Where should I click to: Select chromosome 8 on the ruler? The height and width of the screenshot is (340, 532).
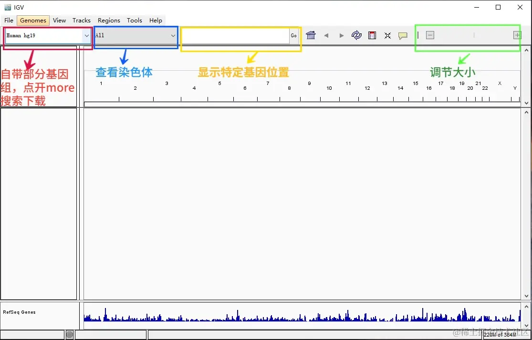pyautogui.click(x=290, y=88)
